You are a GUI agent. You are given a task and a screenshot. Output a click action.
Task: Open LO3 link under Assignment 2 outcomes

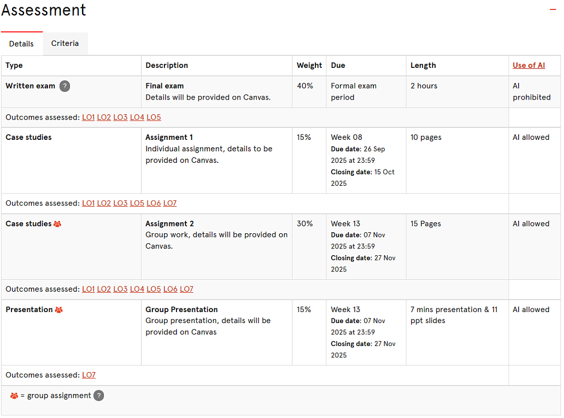coord(121,289)
